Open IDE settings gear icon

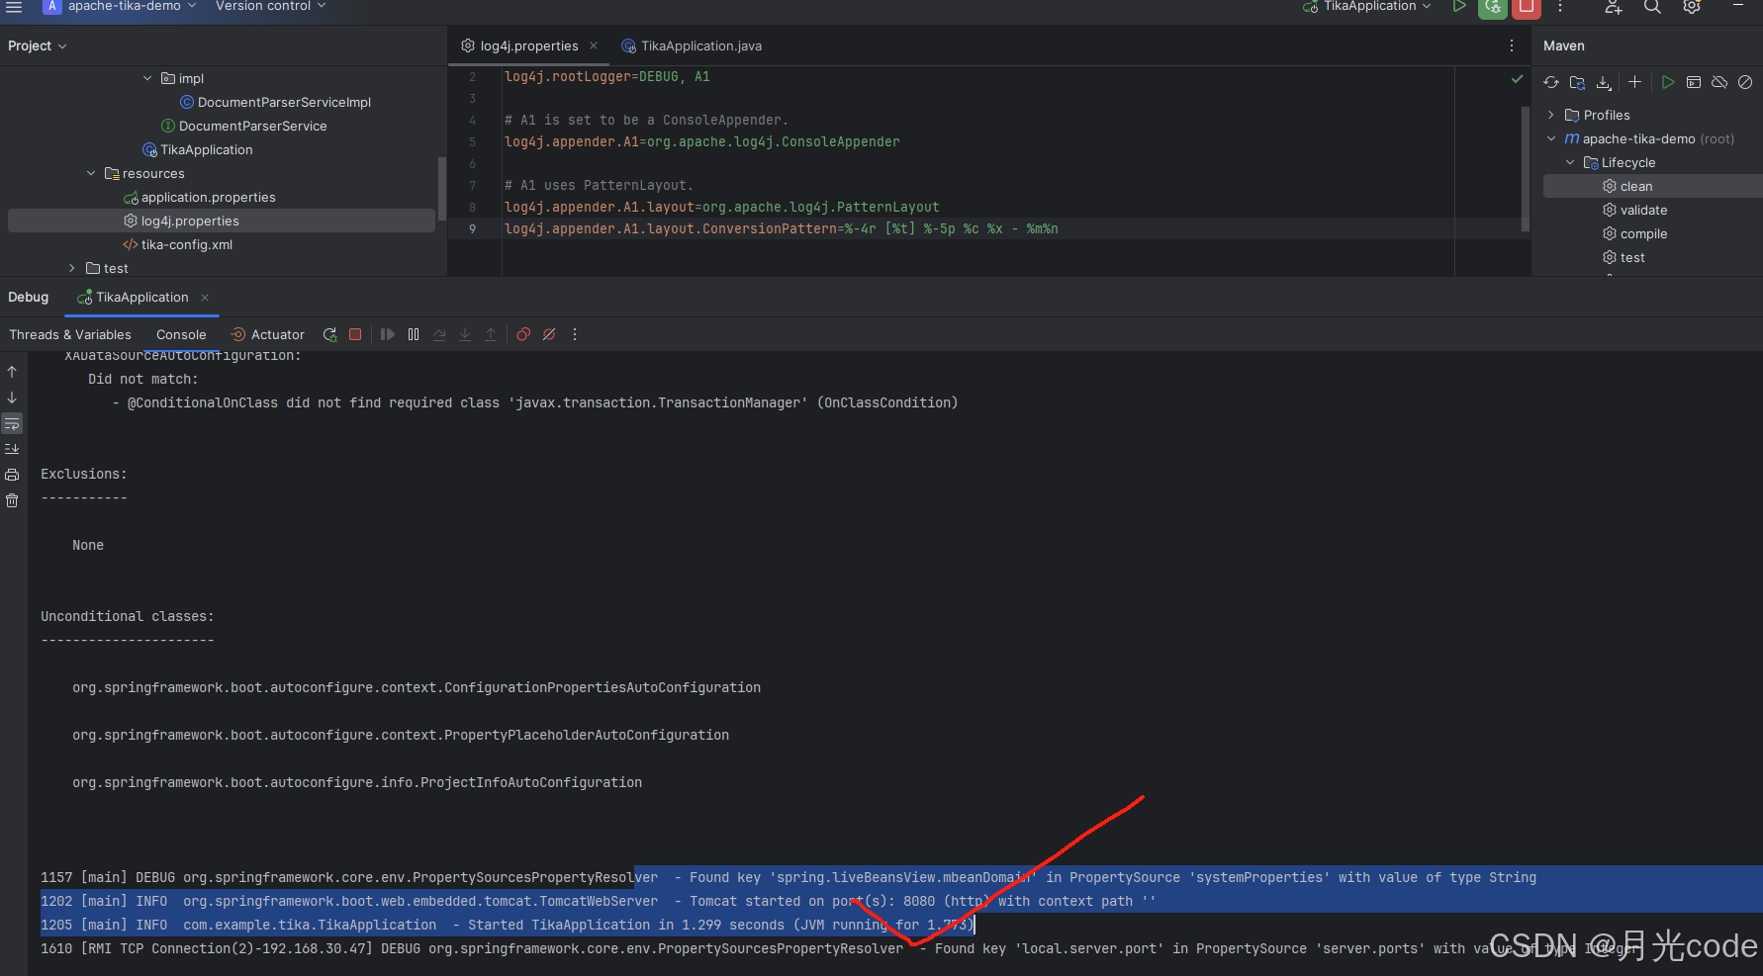(x=1692, y=7)
